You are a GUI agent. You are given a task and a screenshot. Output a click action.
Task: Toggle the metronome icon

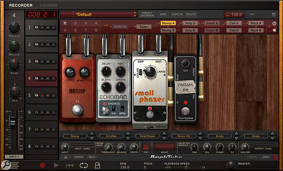click(98, 165)
